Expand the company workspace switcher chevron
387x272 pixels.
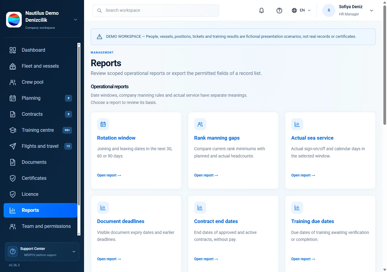coord(76,20)
